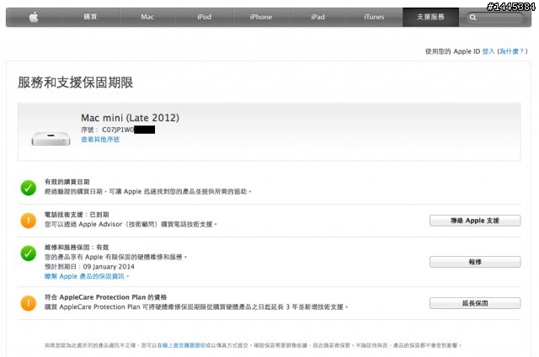Image resolution: width=539 pixels, height=357 pixels.
Task: Click the 服務和支援保固期限 heading
Action: click(75, 83)
